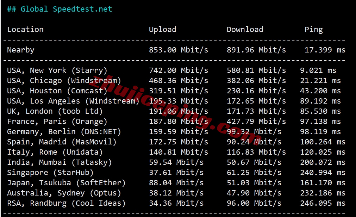
Task: Click Singapore (StarHub) entry
Action: point(50,173)
